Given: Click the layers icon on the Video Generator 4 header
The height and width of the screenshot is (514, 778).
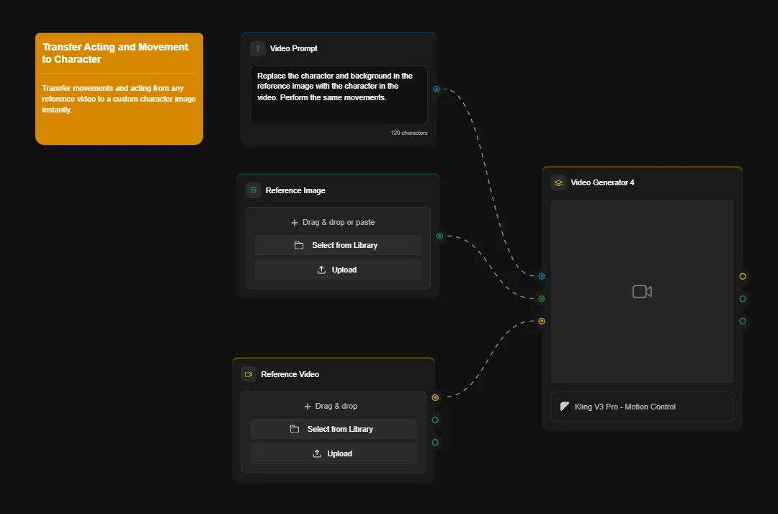Looking at the screenshot, I should (558, 182).
